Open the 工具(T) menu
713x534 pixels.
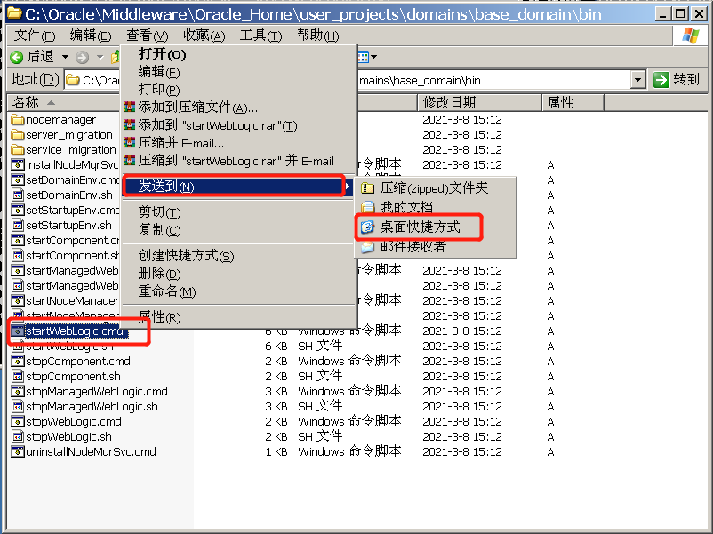260,36
